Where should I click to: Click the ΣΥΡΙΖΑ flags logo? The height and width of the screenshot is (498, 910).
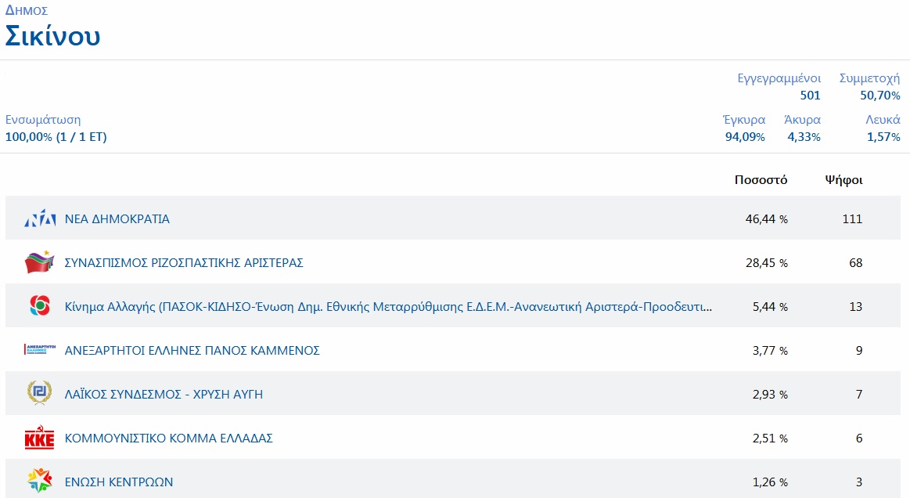pos(40,263)
